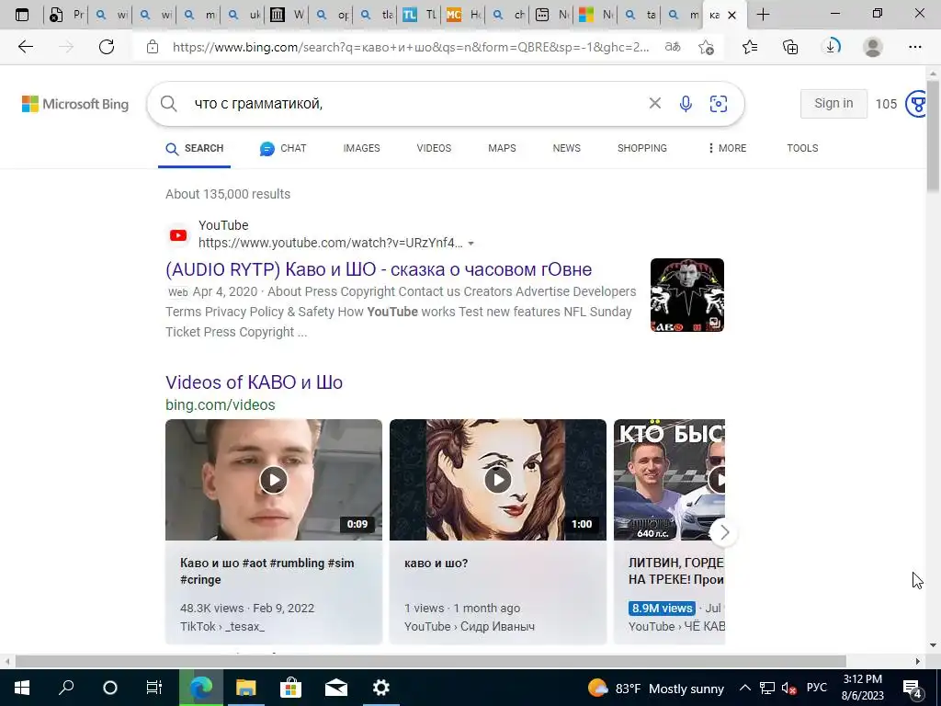
Task: Refresh the current page
Action: pos(107,47)
